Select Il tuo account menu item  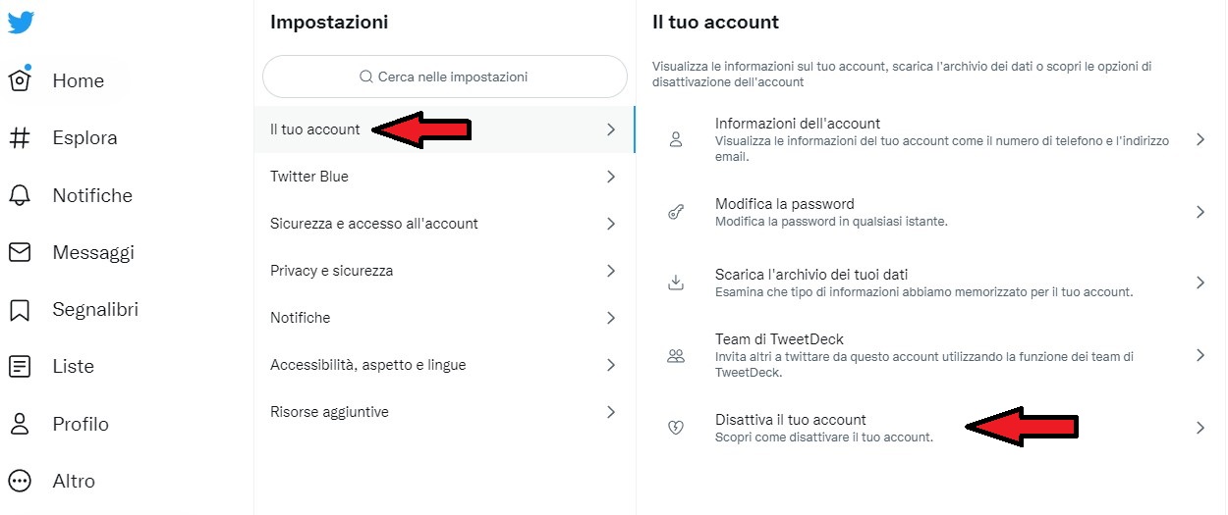[444, 129]
